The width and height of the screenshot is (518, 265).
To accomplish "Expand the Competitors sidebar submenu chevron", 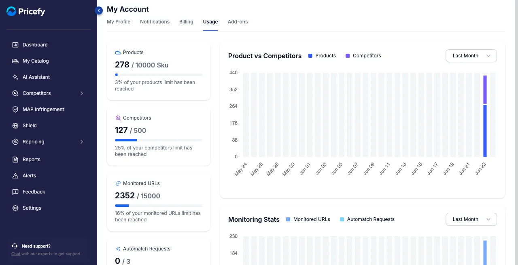I will click(x=82, y=93).
